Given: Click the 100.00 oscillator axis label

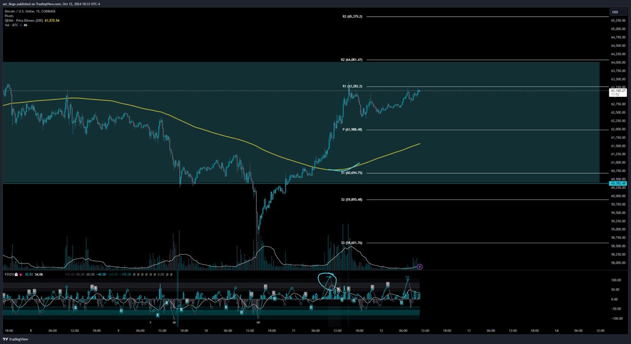Looking at the screenshot, I should coord(615,280).
